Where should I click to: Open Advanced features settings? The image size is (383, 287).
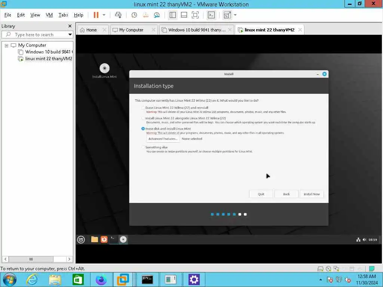[163, 139]
